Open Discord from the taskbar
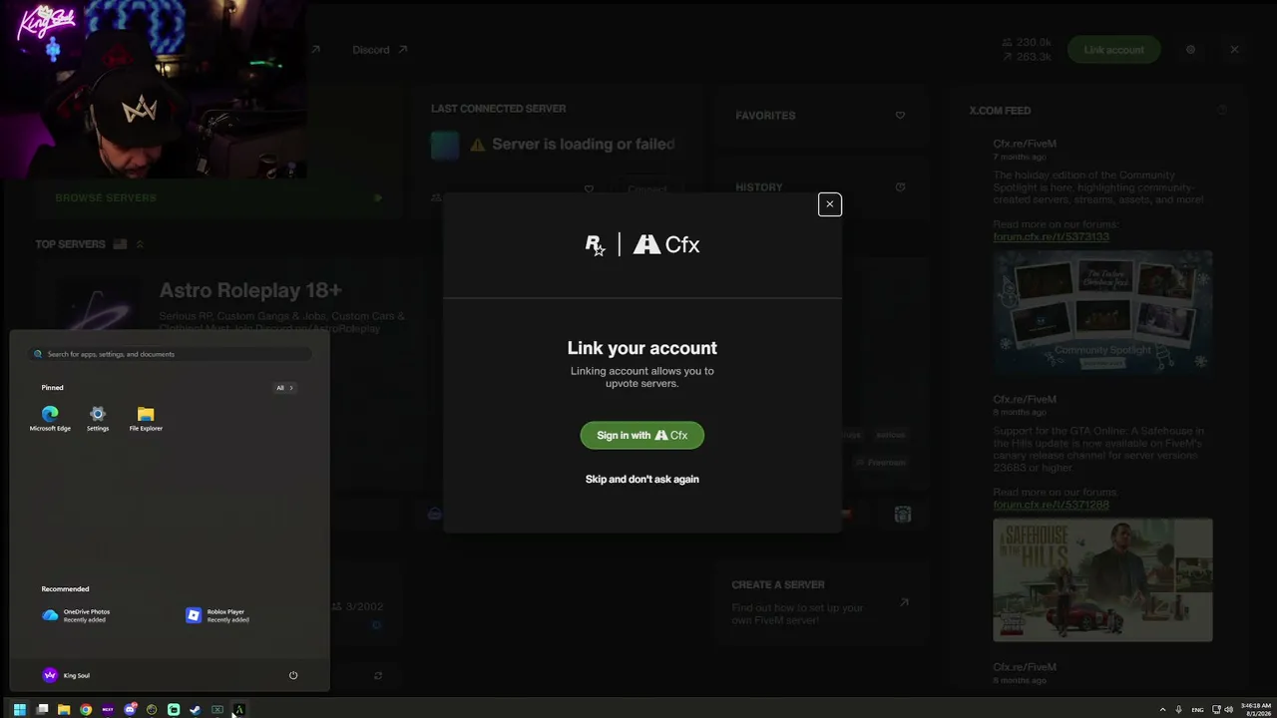Image resolution: width=1277 pixels, height=718 pixels. point(130,710)
